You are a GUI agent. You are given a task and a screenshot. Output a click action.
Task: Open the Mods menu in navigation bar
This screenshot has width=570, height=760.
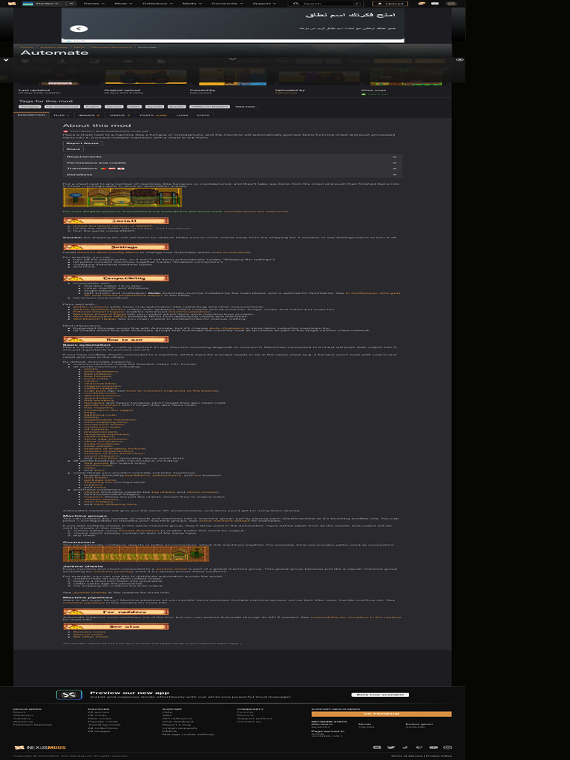pos(121,4)
